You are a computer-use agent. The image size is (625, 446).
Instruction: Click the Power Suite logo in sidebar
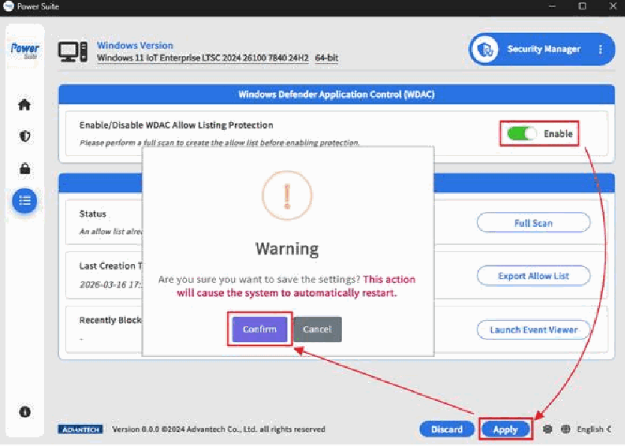pyautogui.click(x=24, y=50)
